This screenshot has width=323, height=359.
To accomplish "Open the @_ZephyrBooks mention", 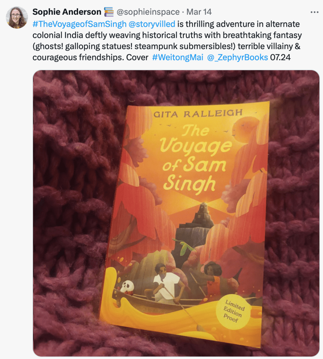I will [x=237, y=57].
